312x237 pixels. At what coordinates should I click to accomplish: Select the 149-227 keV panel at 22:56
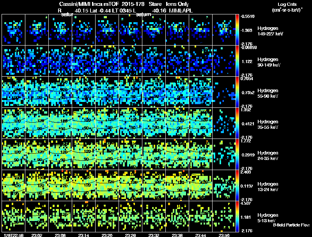(14, 30)
